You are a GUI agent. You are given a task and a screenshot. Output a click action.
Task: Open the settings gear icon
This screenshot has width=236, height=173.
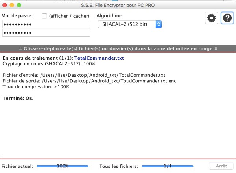(211, 18)
